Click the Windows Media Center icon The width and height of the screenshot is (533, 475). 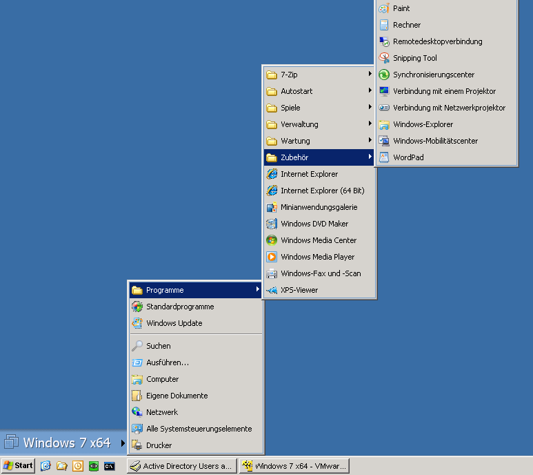(x=272, y=240)
